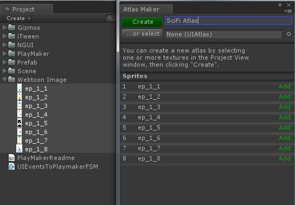Click the ep_1_4 texture thumbnail in Project
This screenshot has width=295, height=205.
coord(20,114)
